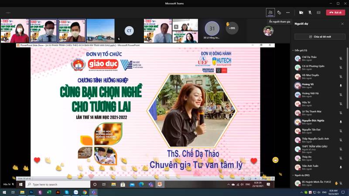Toggle the microphone mute button

pos(310,12)
